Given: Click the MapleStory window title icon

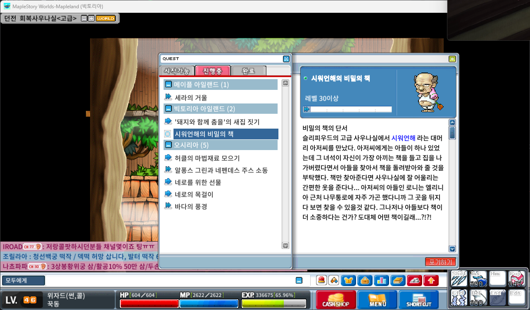Looking at the screenshot, I should click(x=7, y=6).
